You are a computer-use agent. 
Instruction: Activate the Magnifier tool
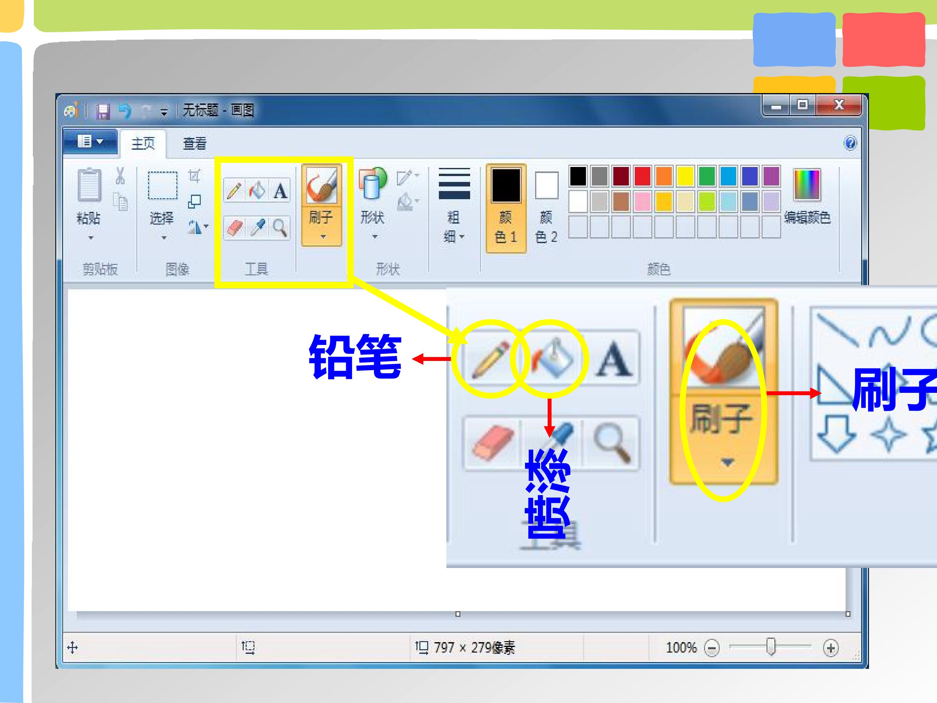coord(279,228)
